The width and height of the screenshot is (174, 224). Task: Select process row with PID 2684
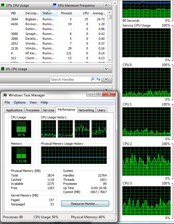54,19
